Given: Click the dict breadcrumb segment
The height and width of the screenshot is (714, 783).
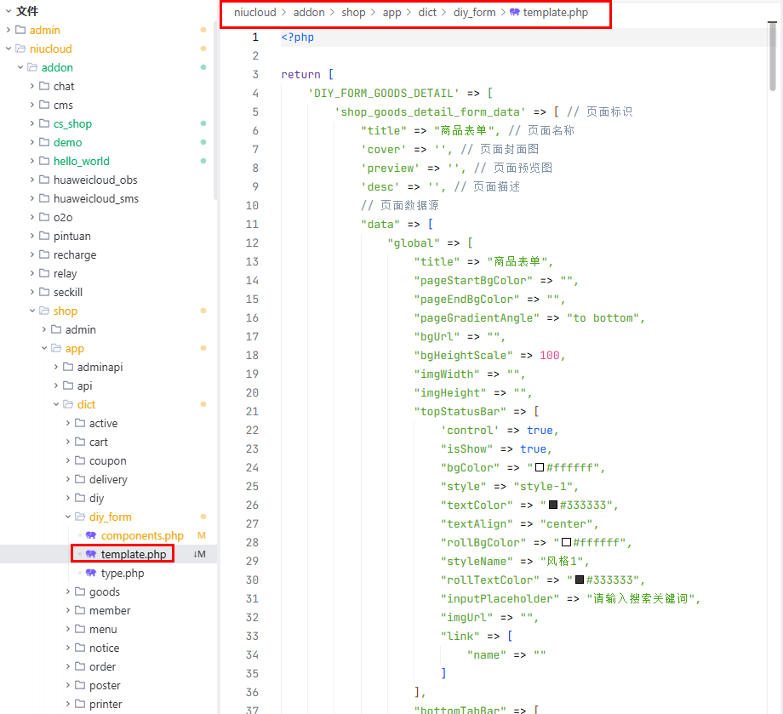Looking at the screenshot, I should [427, 13].
